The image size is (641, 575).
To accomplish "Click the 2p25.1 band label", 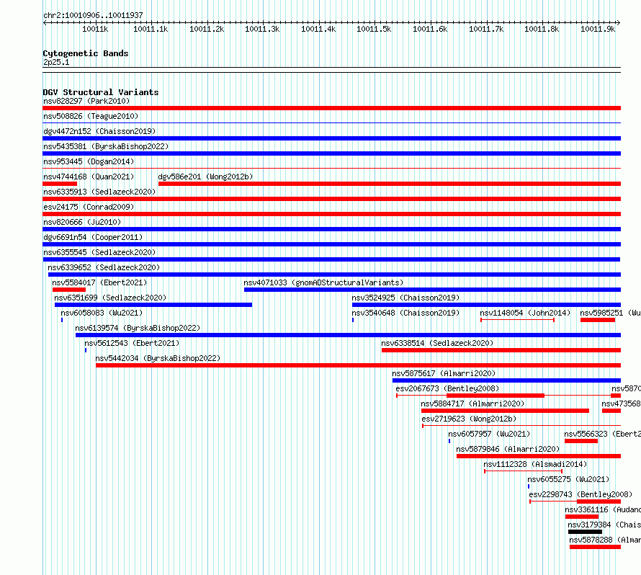I will click(x=56, y=62).
